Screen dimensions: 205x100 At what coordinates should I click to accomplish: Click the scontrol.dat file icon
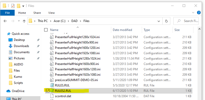coord(52,96)
